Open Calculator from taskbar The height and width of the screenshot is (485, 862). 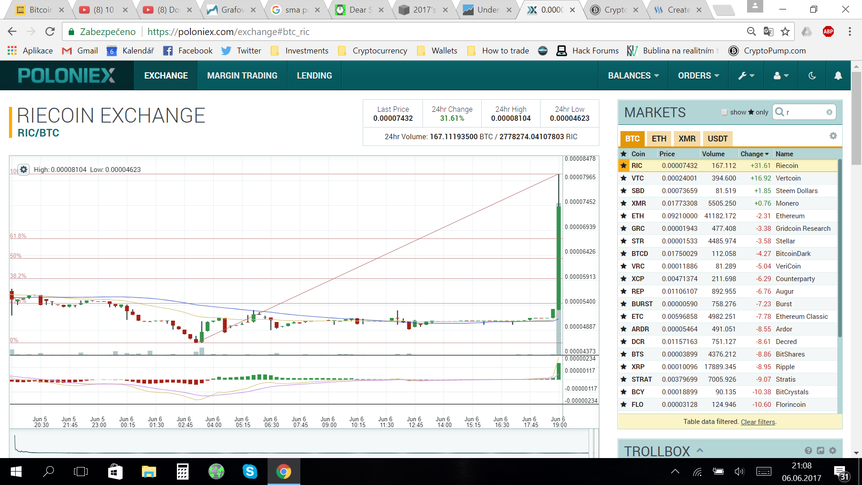pyautogui.click(x=182, y=472)
